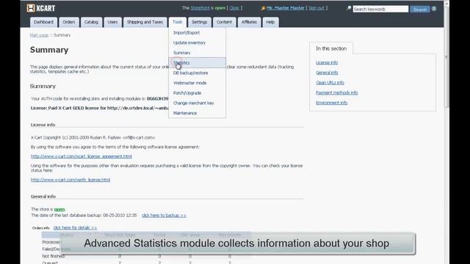Open the Orders tab

pyautogui.click(x=69, y=22)
